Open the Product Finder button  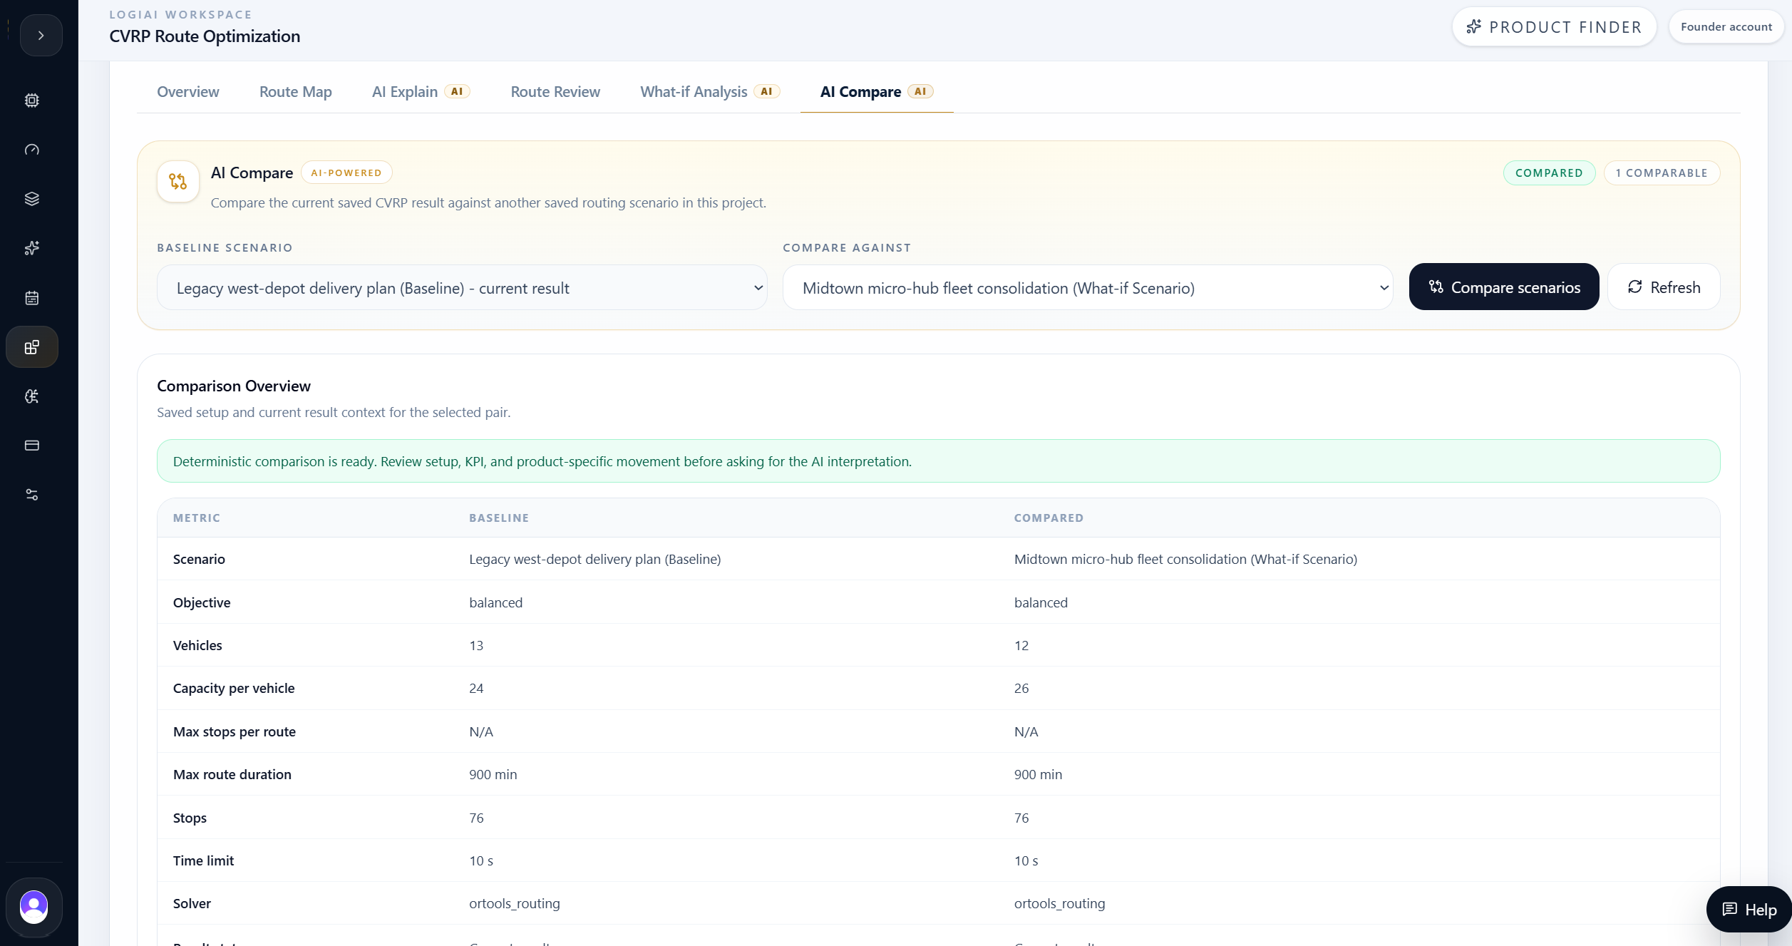point(1554,27)
